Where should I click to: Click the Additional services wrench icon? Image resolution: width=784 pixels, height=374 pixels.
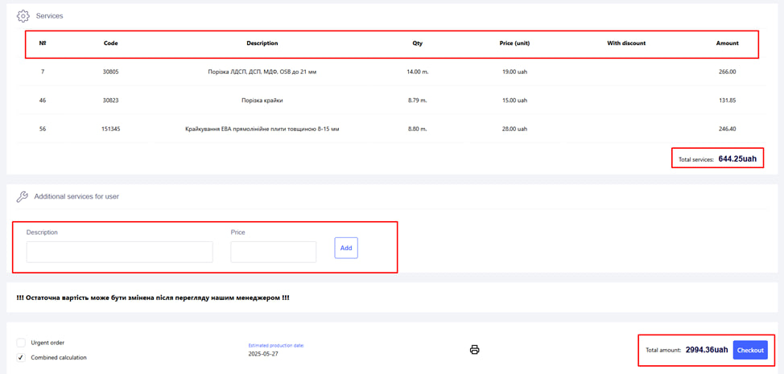22,196
